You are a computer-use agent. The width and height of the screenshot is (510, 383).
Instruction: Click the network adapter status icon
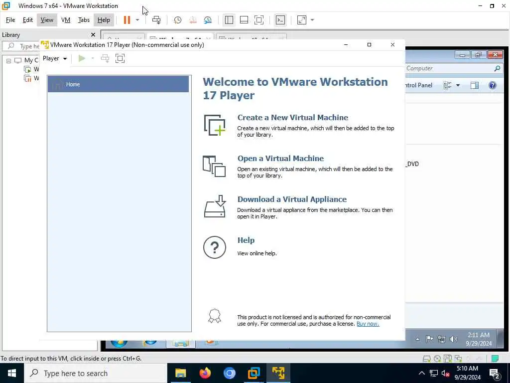[x=458, y=359]
